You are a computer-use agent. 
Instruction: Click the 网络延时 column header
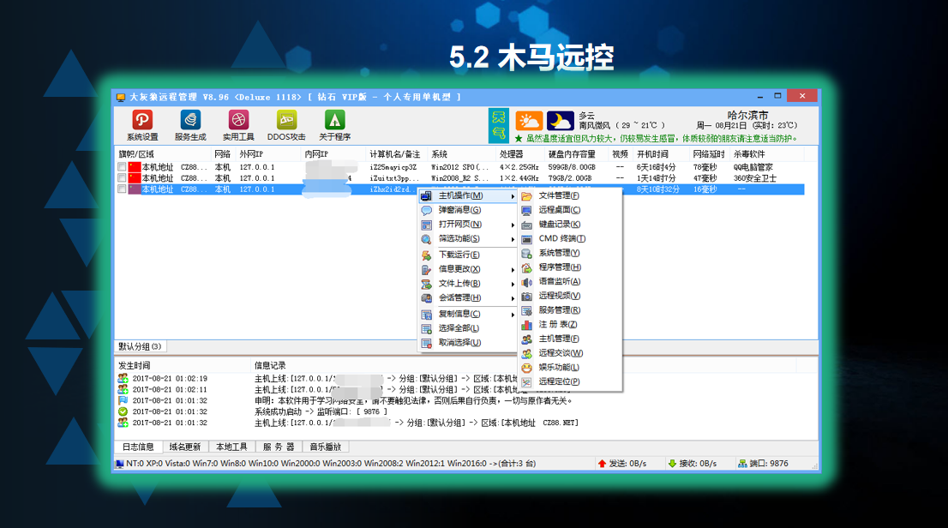[x=709, y=154]
